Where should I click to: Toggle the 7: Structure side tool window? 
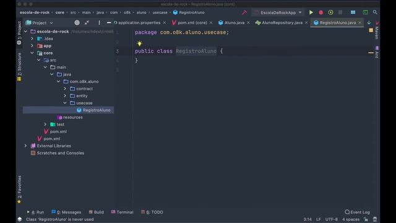point(19,67)
